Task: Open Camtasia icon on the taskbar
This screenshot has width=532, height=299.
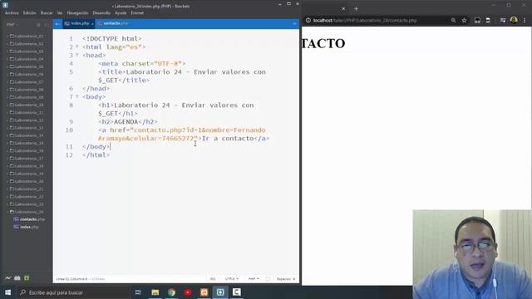Action: pos(236,292)
